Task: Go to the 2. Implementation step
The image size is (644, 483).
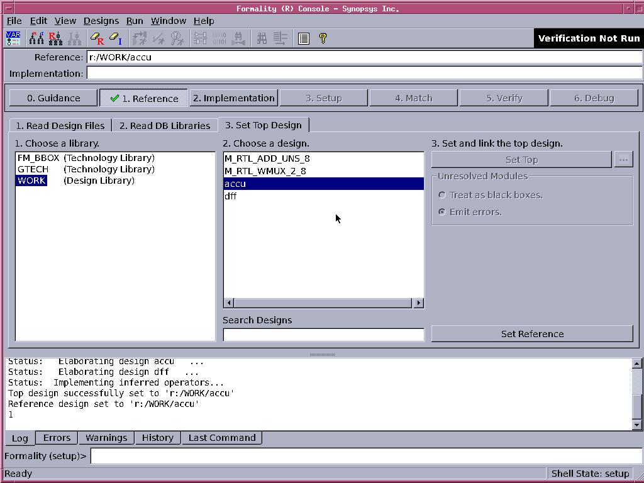Action: (234, 98)
